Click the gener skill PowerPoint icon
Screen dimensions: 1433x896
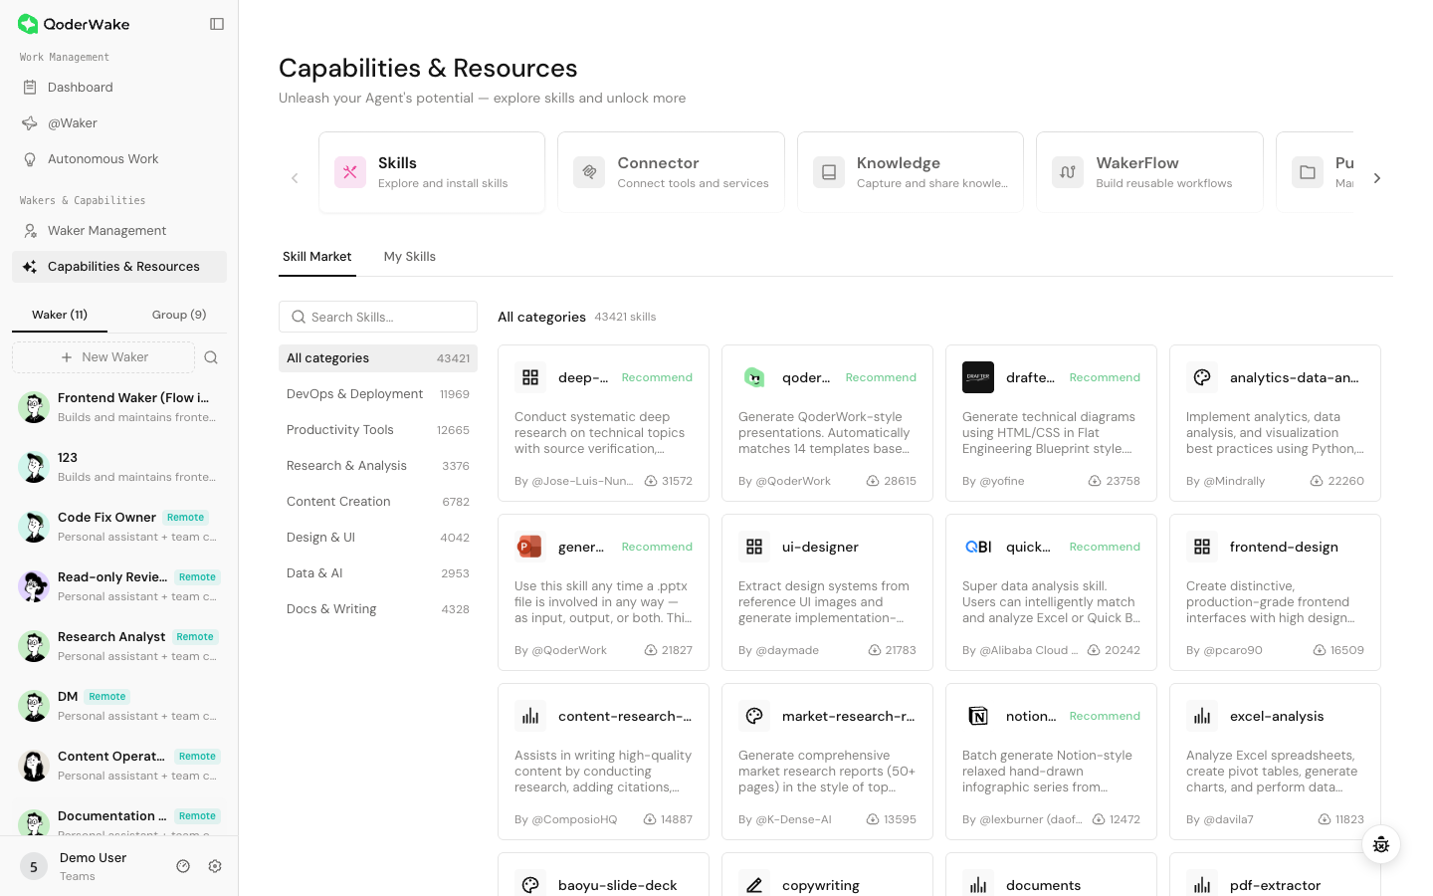(530, 547)
